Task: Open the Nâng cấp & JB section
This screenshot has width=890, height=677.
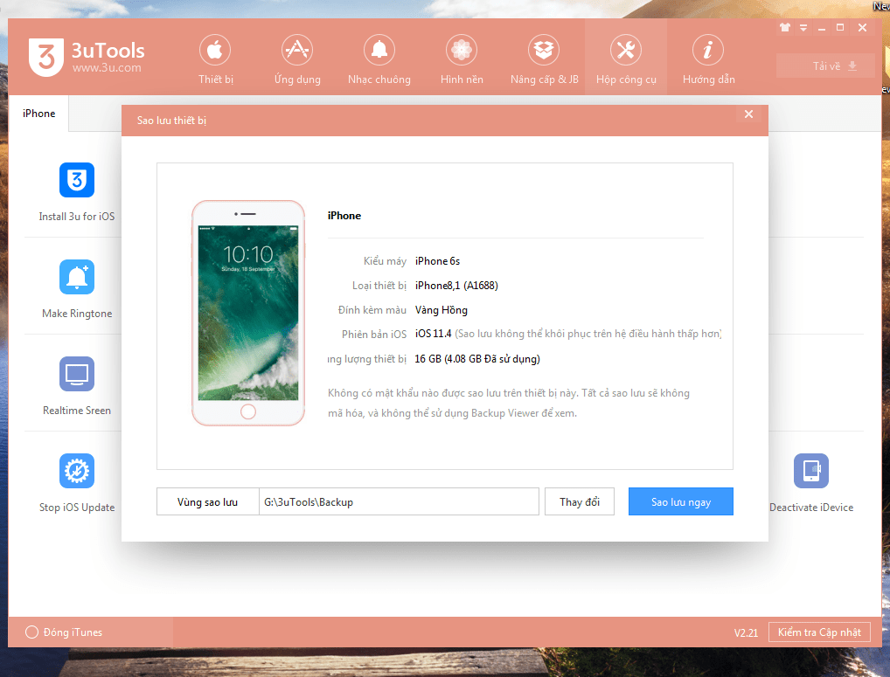Action: click(x=544, y=59)
